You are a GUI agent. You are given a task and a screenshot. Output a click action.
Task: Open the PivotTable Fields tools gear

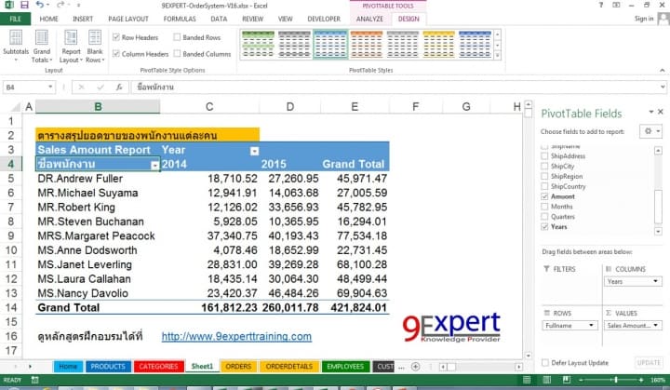point(647,132)
